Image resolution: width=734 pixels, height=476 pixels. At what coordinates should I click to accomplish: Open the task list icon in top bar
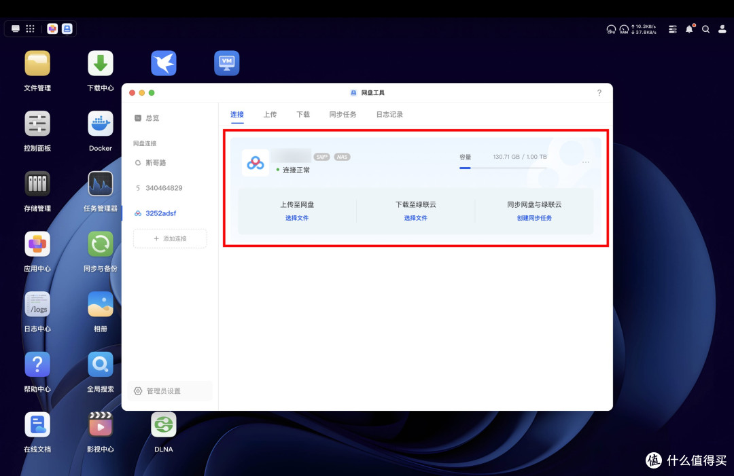(x=673, y=29)
